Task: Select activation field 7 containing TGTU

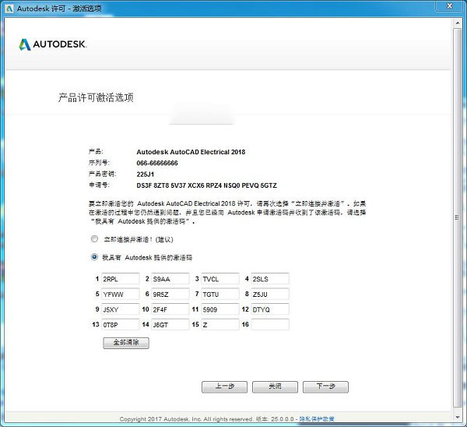Action: pyautogui.click(x=219, y=294)
